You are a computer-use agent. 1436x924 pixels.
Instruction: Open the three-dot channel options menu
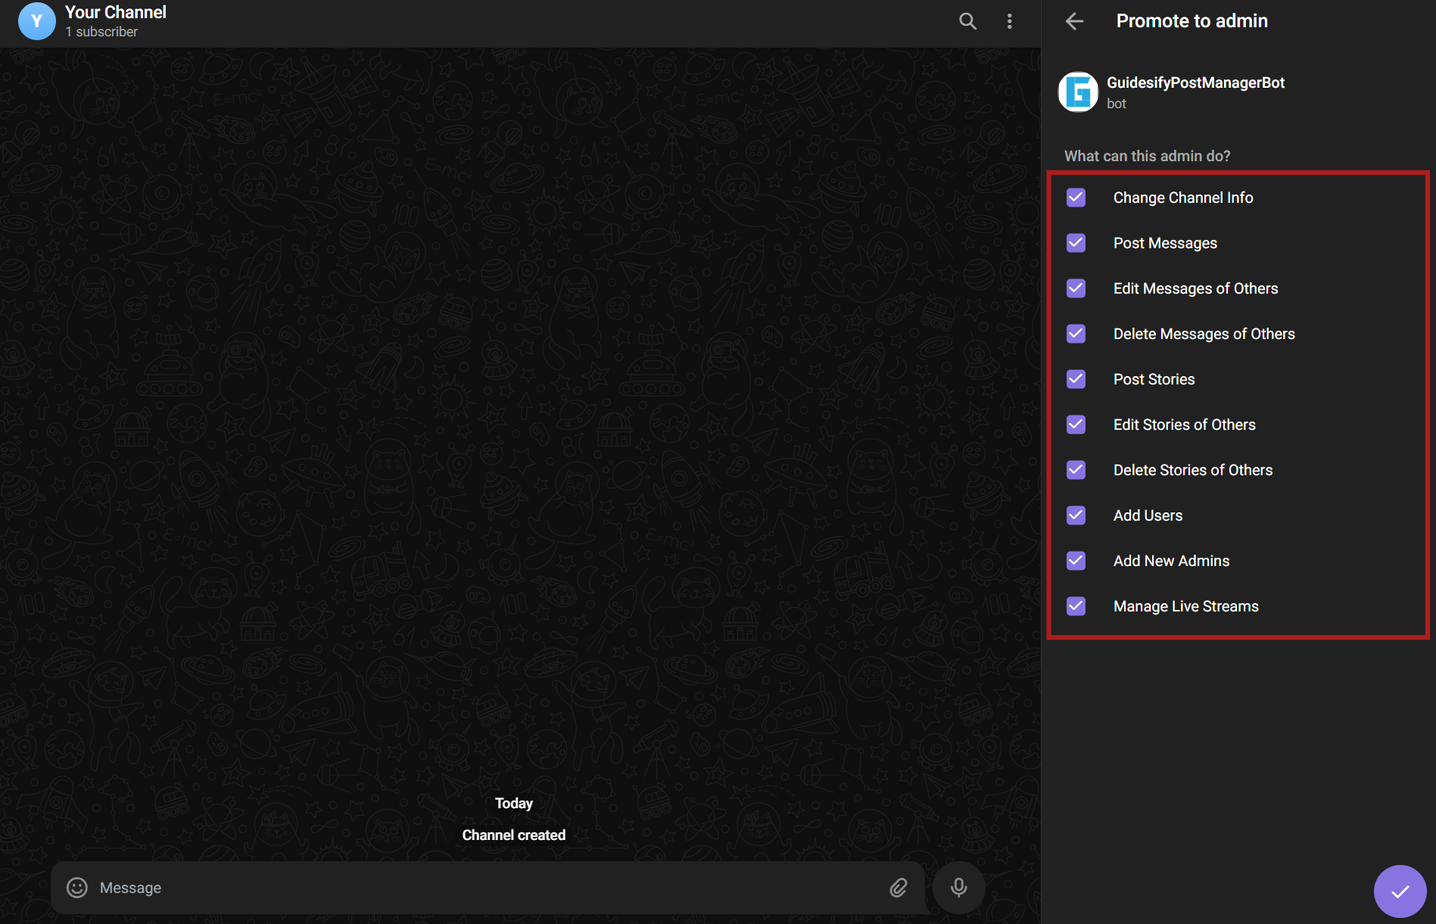(x=1010, y=21)
